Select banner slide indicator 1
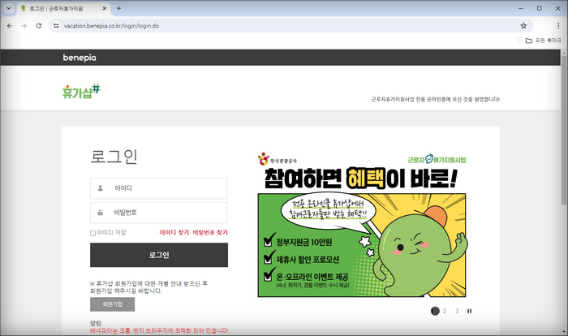Image resolution: width=568 pixels, height=336 pixels. coord(435,311)
